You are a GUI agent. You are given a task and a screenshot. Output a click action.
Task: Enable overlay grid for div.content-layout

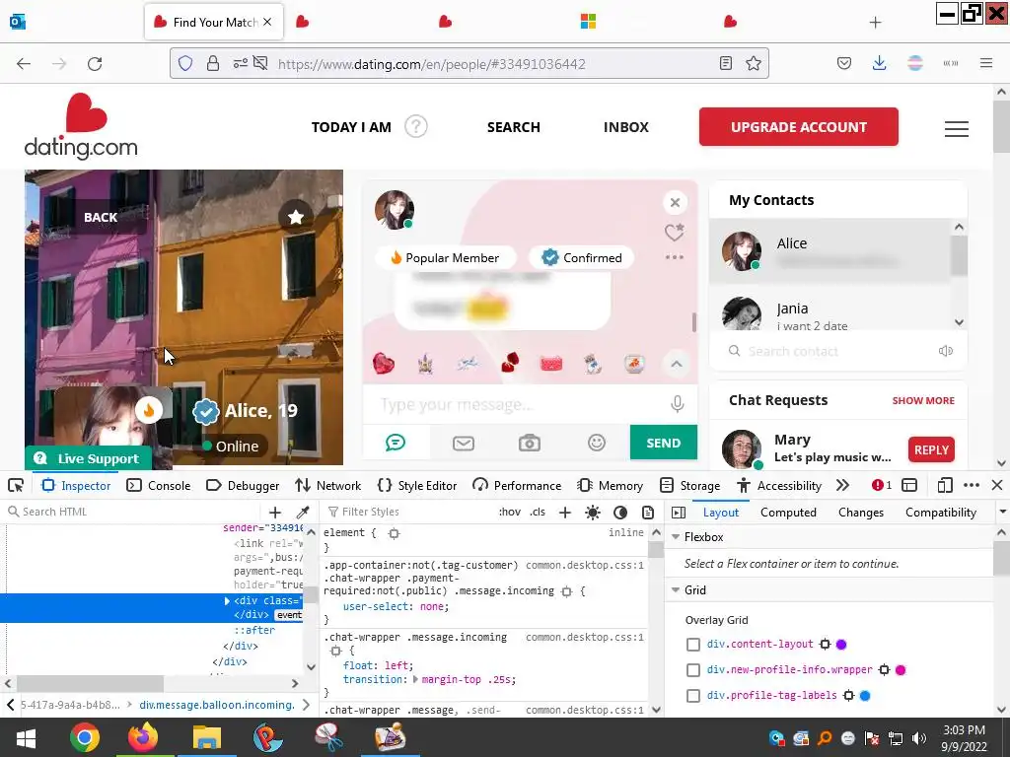pos(693,645)
